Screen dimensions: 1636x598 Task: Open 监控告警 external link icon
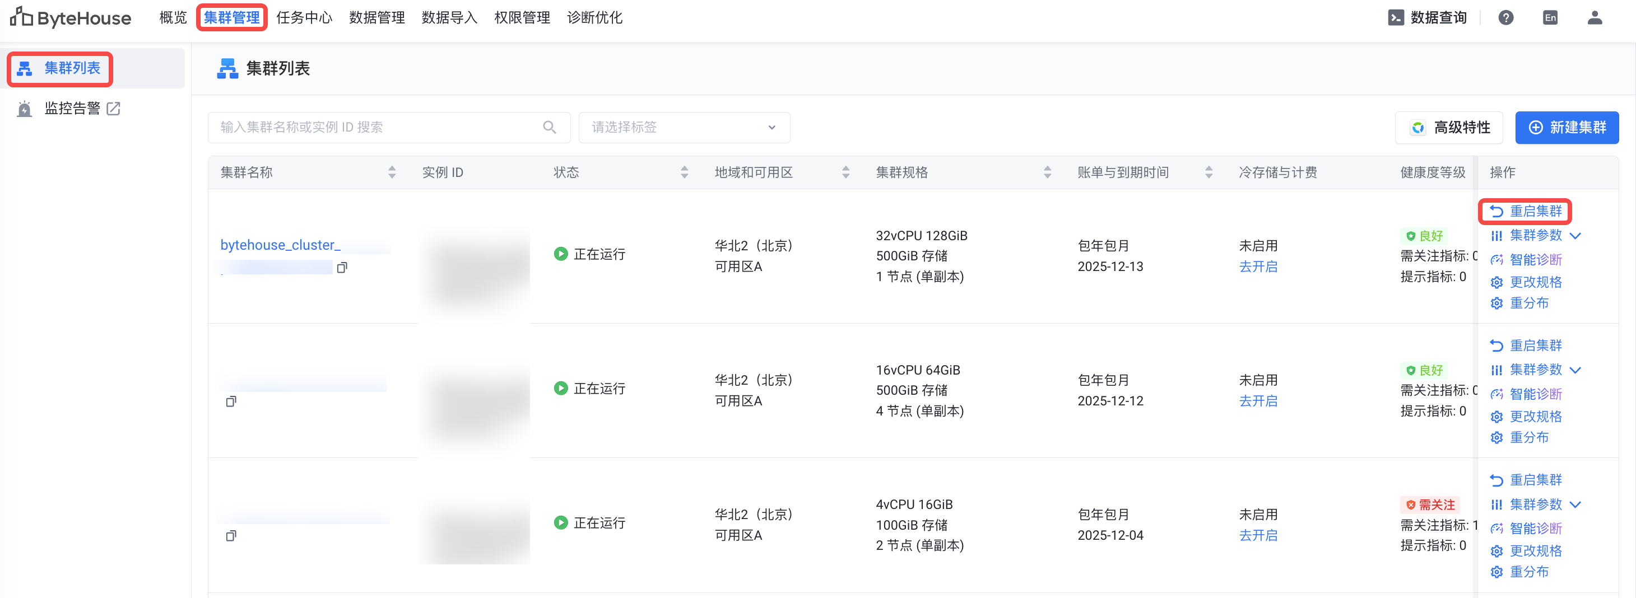pos(114,109)
